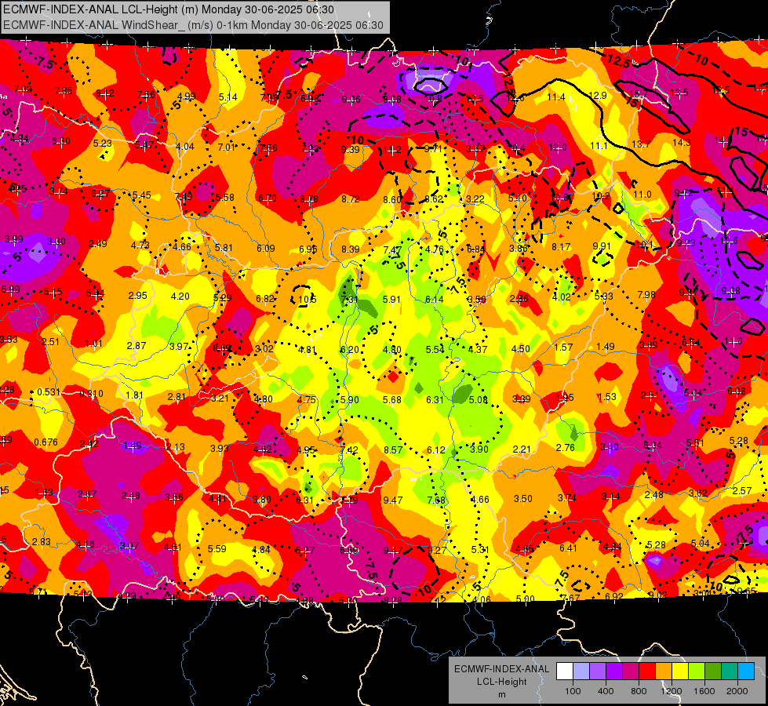
Task: Click the grid value '6.41'
Action: click(x=568, y=548)
